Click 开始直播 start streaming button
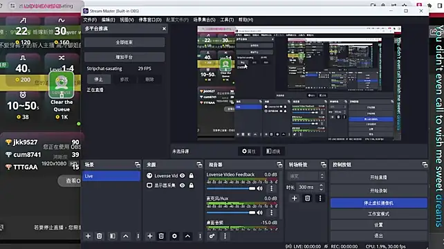This screenshot has height=249, width=444. 378,177
